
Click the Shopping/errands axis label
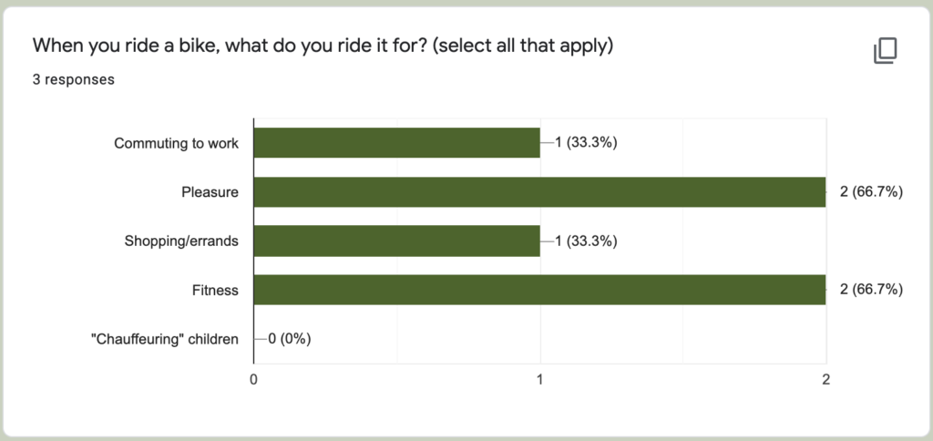[181, 241]
